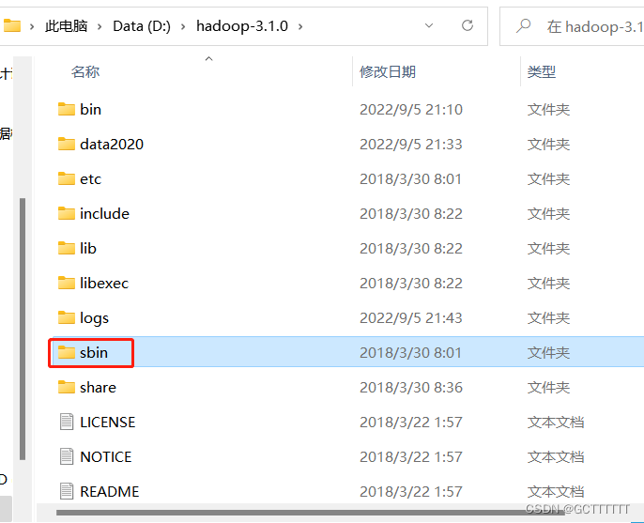Image resolution: width=644 pixels, height=523 pixels.
Task: Click the etc folder icon
Action: click(x=66, y=178)
